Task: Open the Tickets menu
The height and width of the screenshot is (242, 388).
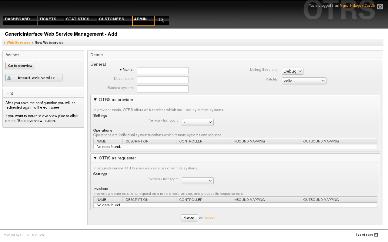Action: tap(48, 19)
